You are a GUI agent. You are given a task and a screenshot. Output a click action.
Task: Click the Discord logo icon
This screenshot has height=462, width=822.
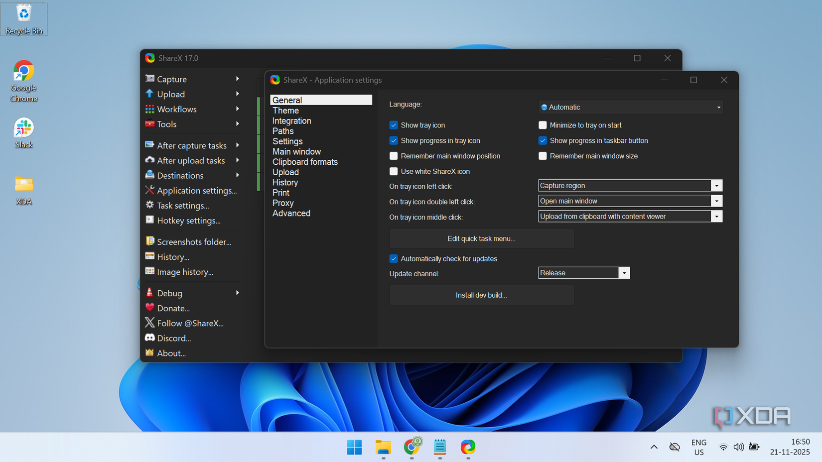(149, 338)
